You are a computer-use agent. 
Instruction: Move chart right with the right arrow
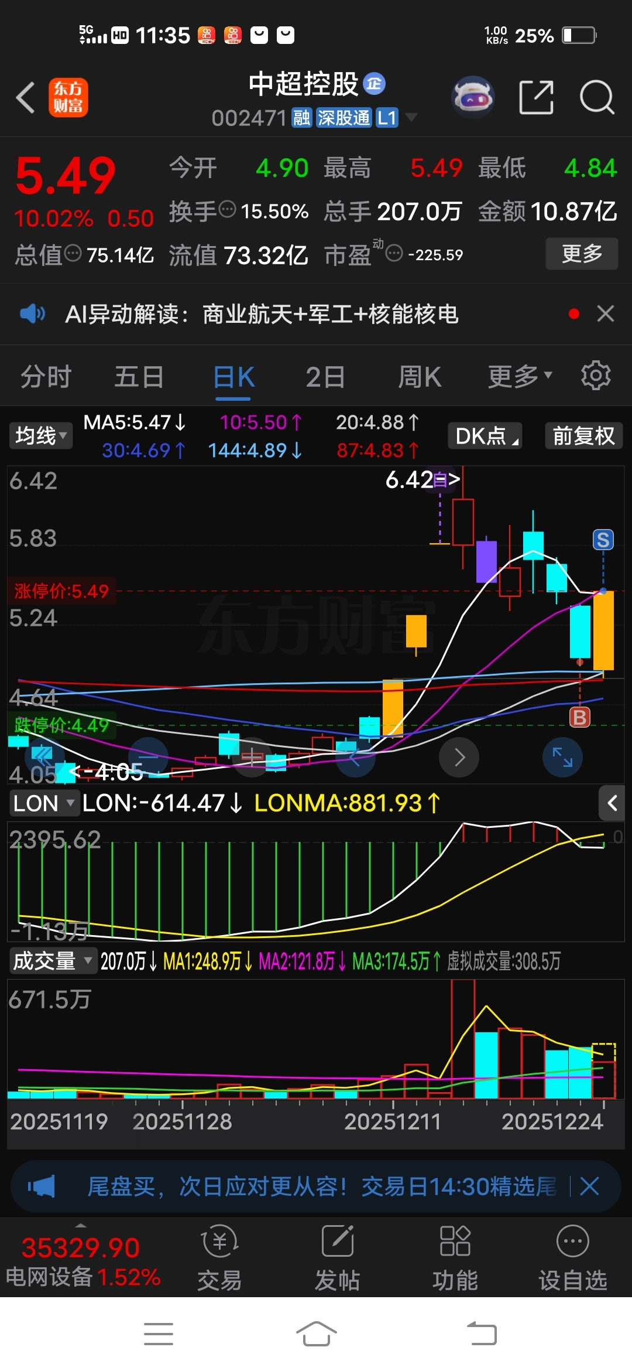coord(459,758)
